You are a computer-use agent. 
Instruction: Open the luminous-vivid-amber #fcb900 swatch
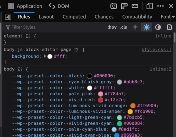130,112
